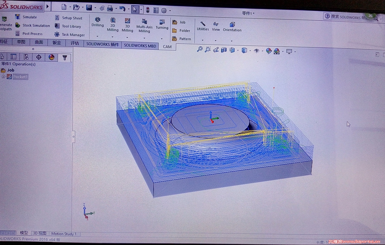
Task: Open Options gear icon
Action: [x=164, y=11]
